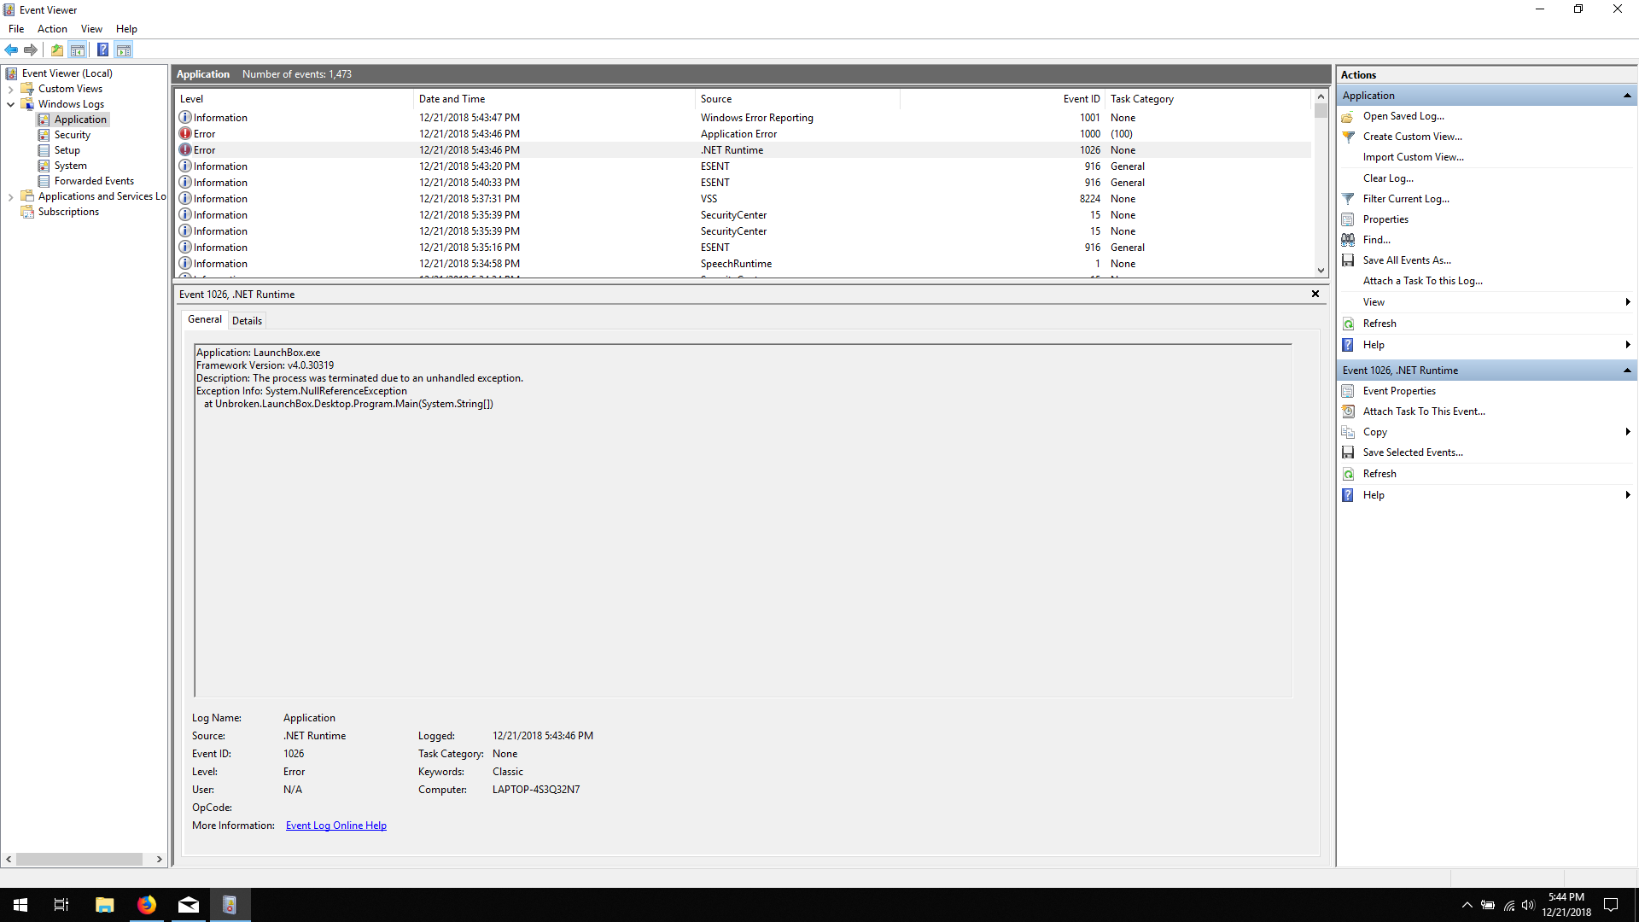Click Show/Hide Console Tree toolbar icon
This screenshot has width=1639, height=922.
click(78, 50)
